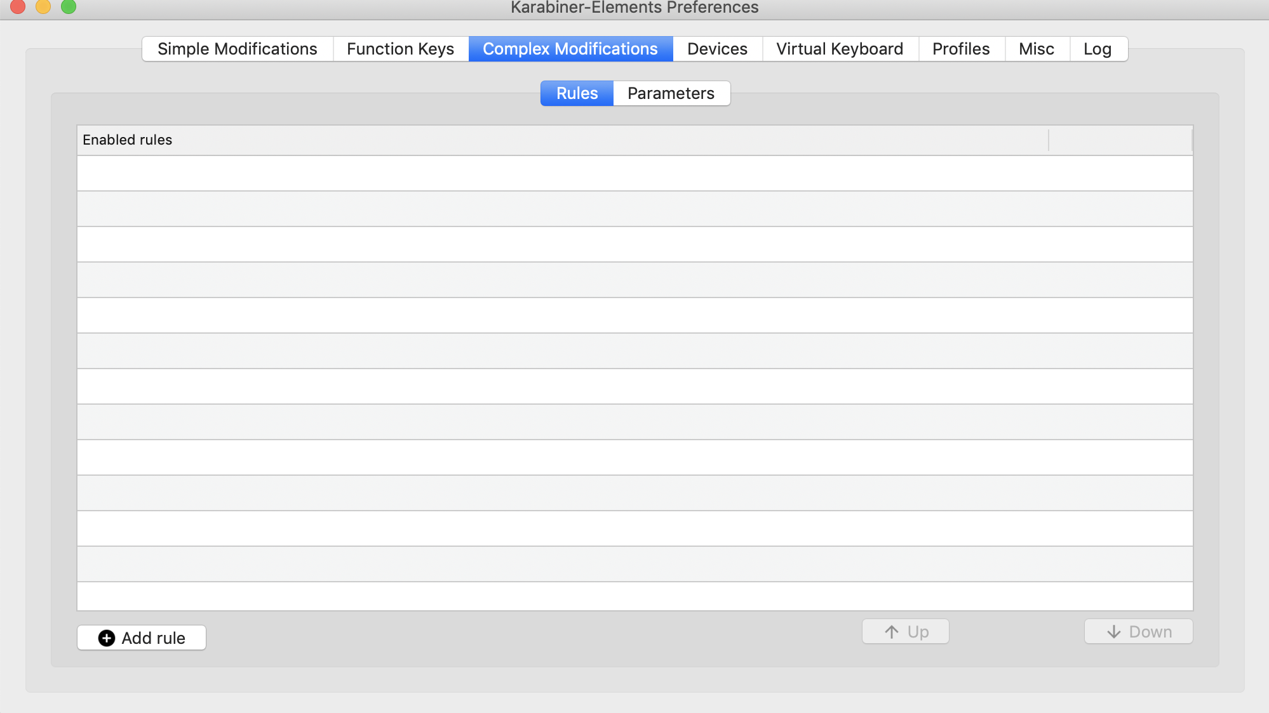
Task: Move the rule Up
Action: pos(906,631)
